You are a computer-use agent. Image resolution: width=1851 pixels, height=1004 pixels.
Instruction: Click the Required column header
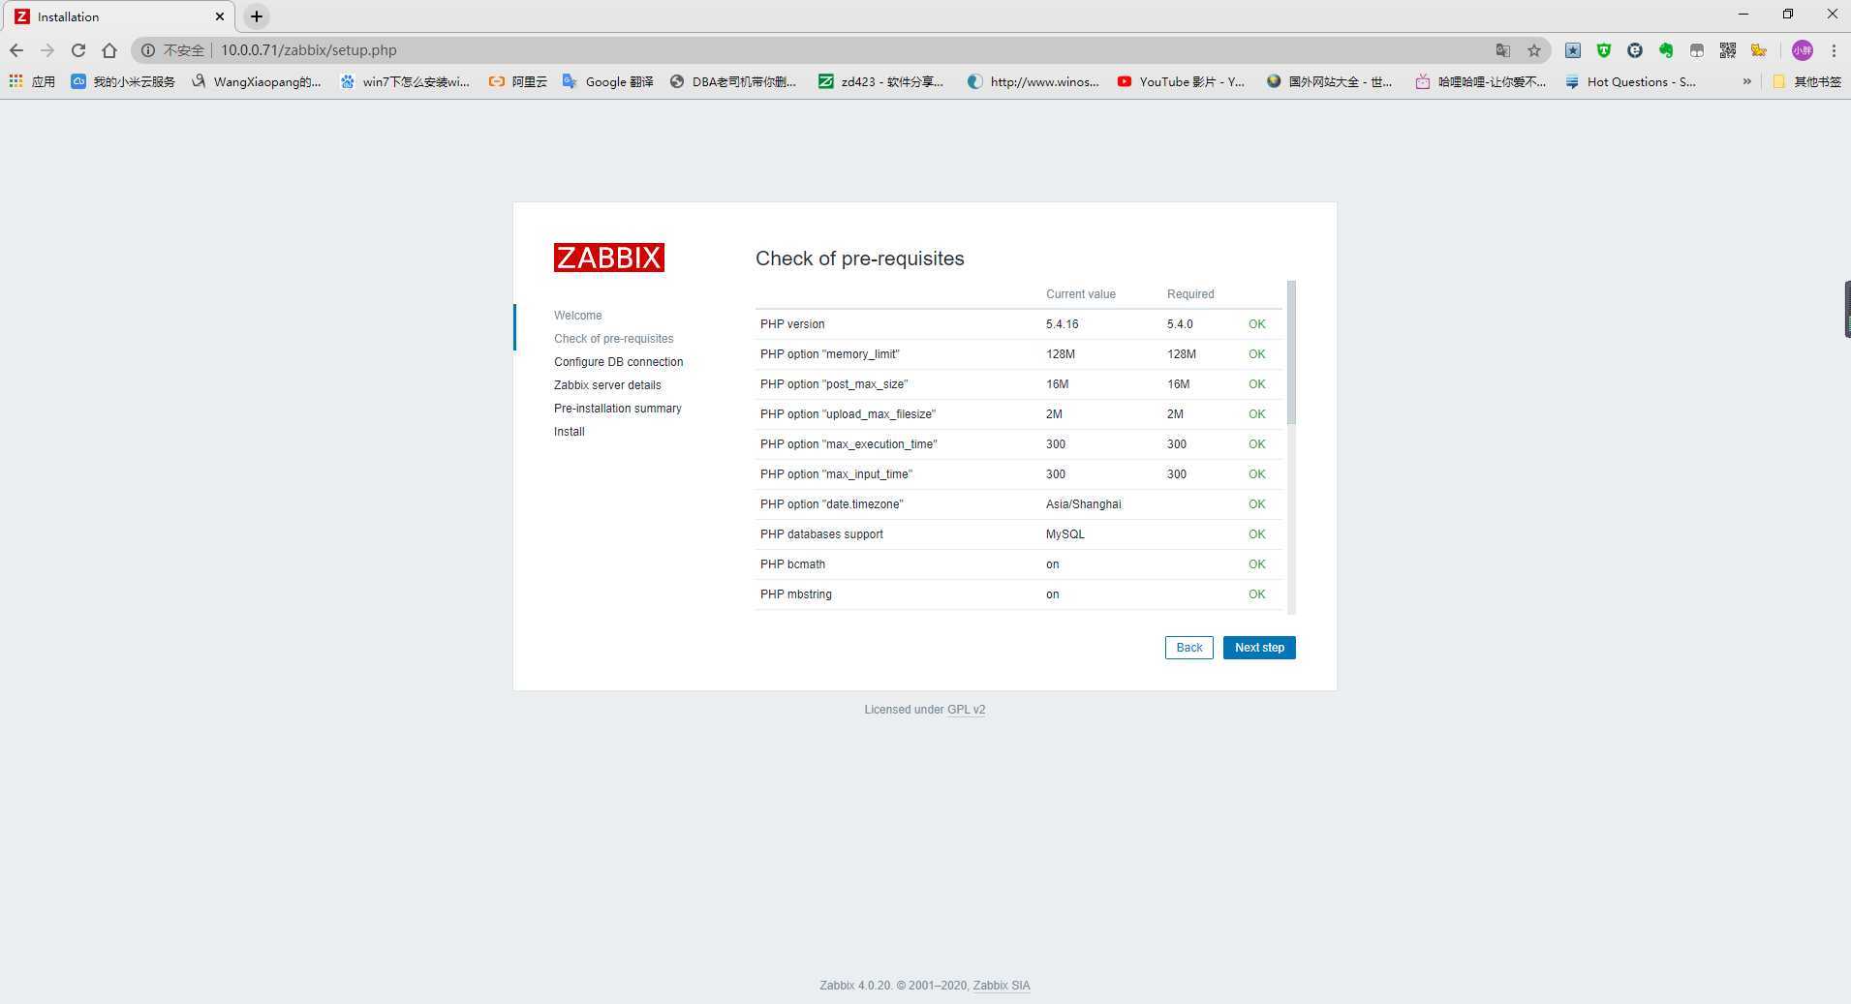[1190, 294]
